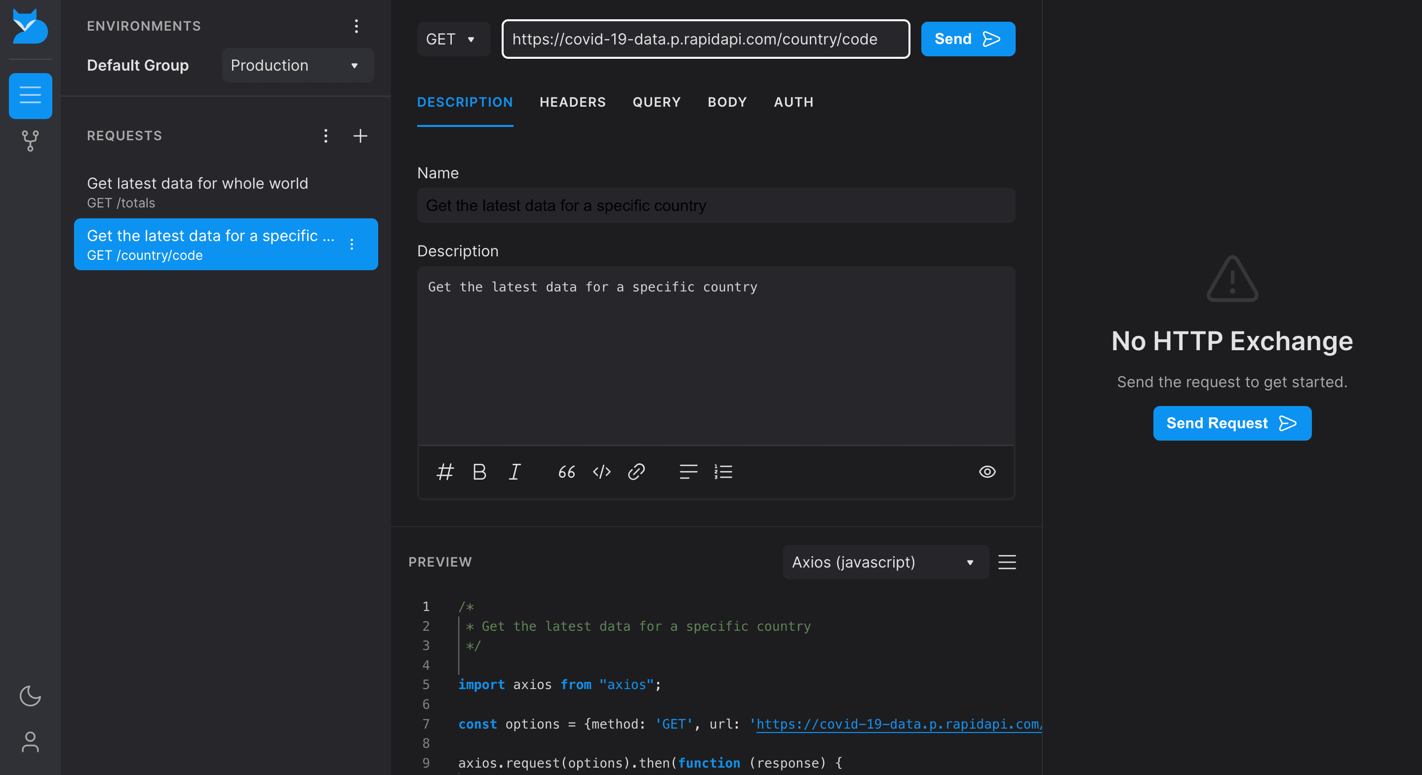
Task: Toggle dark mode moon icon
Action: point(30,696)
